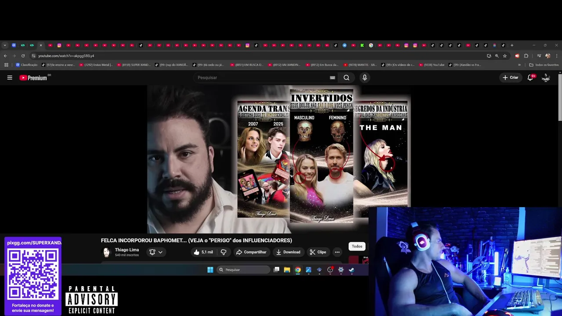Open the on-screen keyboard icon in search

[332, 78]
